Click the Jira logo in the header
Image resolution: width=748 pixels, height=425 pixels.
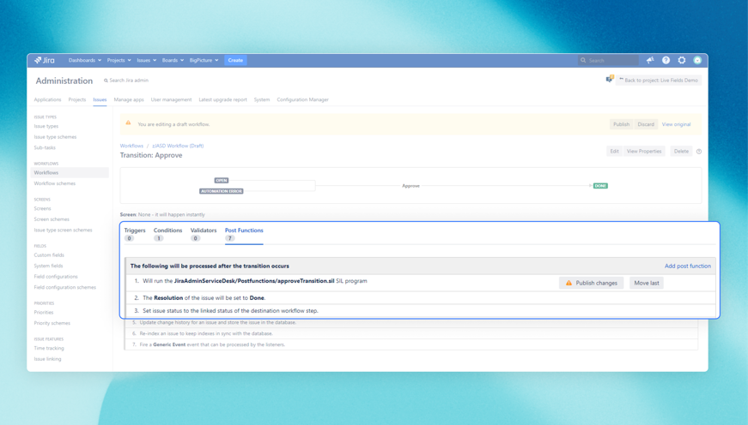[45, 61]
